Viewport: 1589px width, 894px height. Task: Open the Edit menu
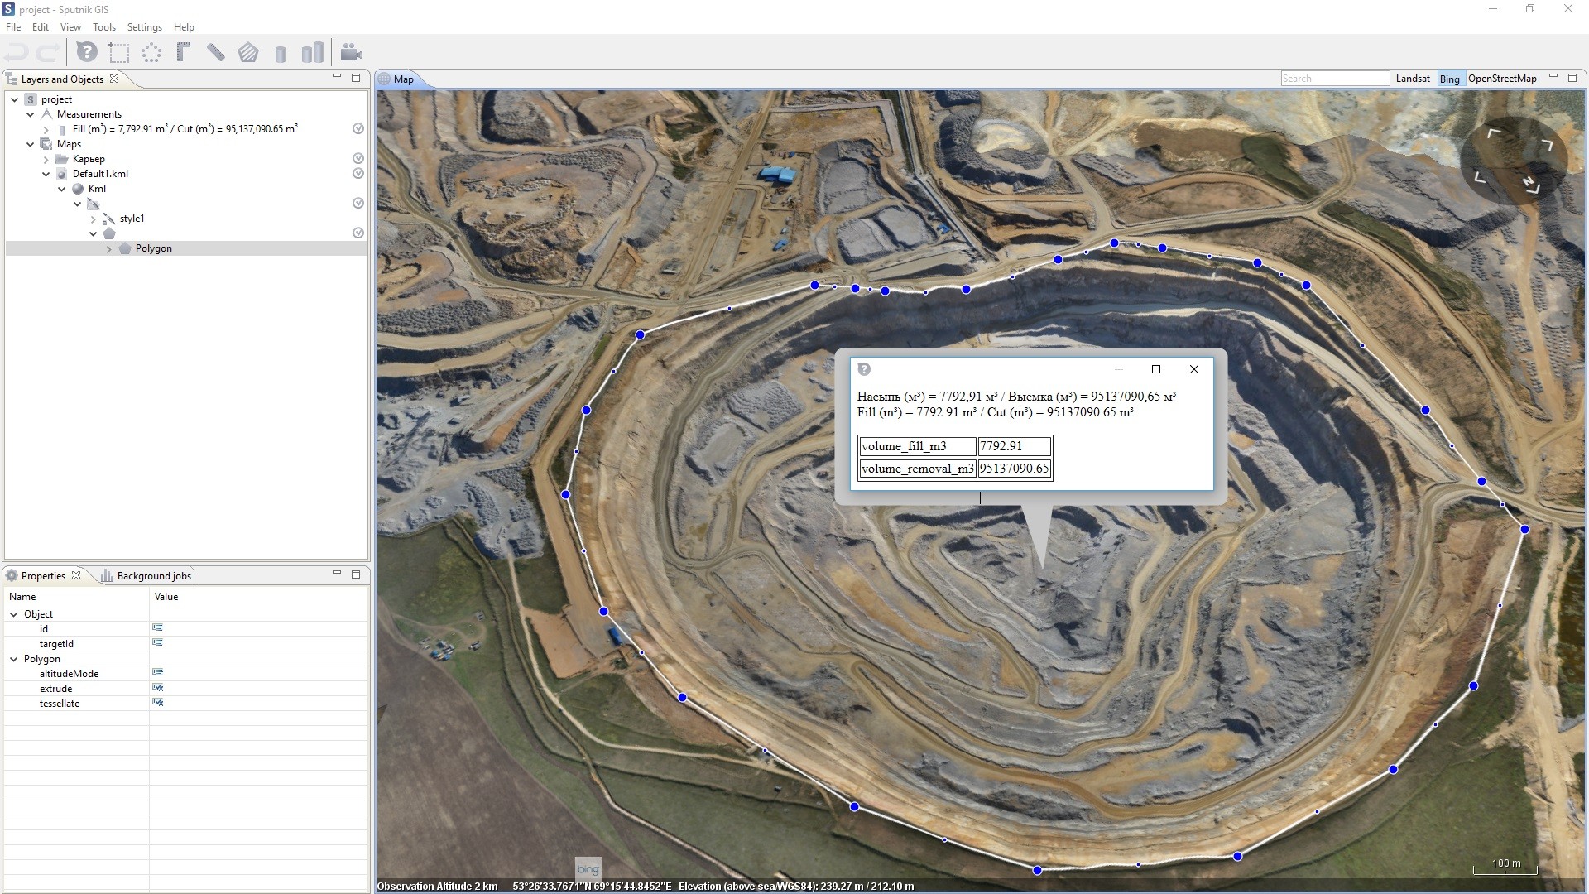(41, 27)
